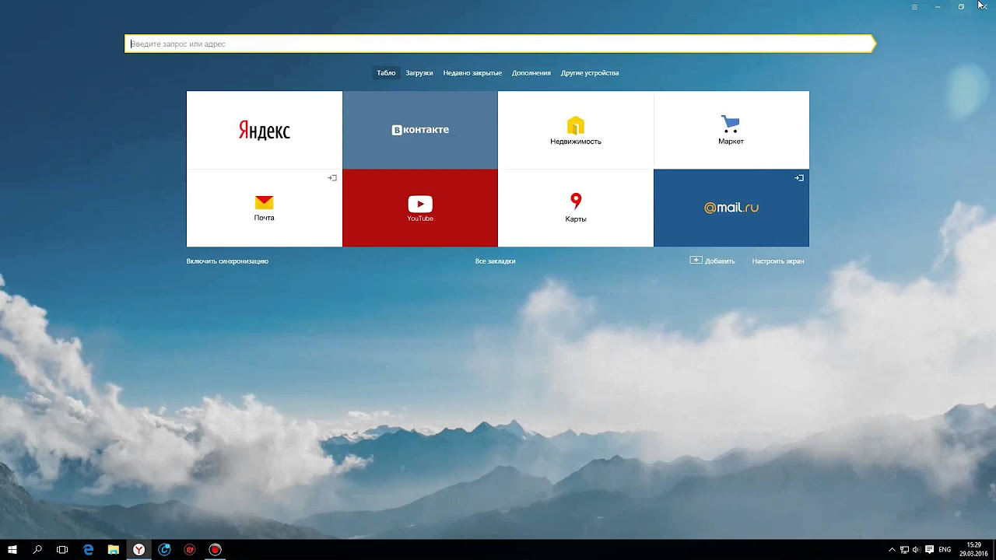Image resolution: width=996 pixels, height=560 pixels.
Task: Open the ВКонтакте tile
Action: pyautogui.click(x=420, y=130)
